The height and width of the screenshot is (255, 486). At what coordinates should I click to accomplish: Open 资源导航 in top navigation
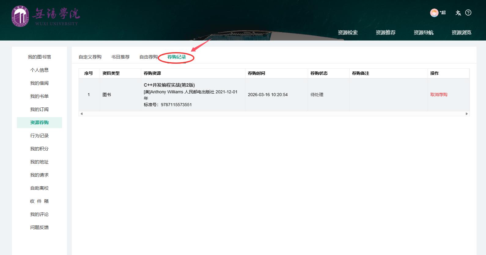[423, 33]
